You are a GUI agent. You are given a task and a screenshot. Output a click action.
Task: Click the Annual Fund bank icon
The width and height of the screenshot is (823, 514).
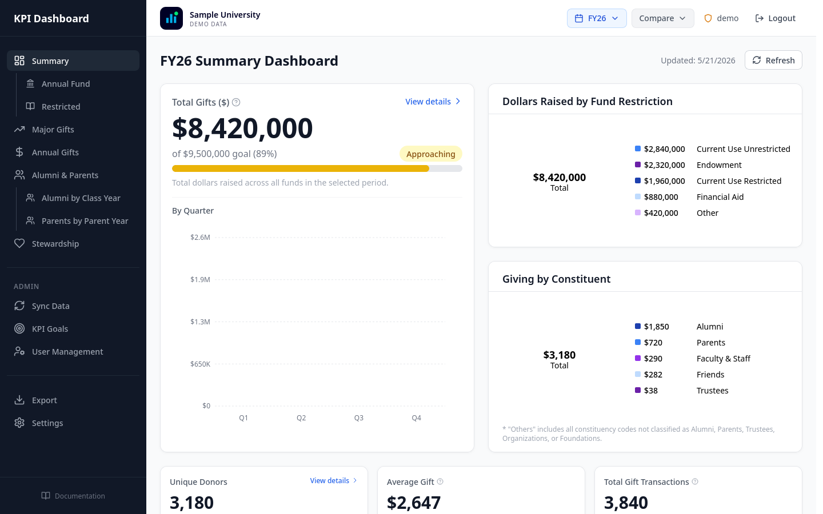point(30,83)
